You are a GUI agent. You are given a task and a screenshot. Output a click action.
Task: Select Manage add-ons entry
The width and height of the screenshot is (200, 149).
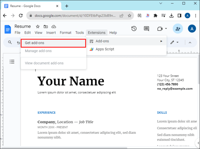pos(53,51)
